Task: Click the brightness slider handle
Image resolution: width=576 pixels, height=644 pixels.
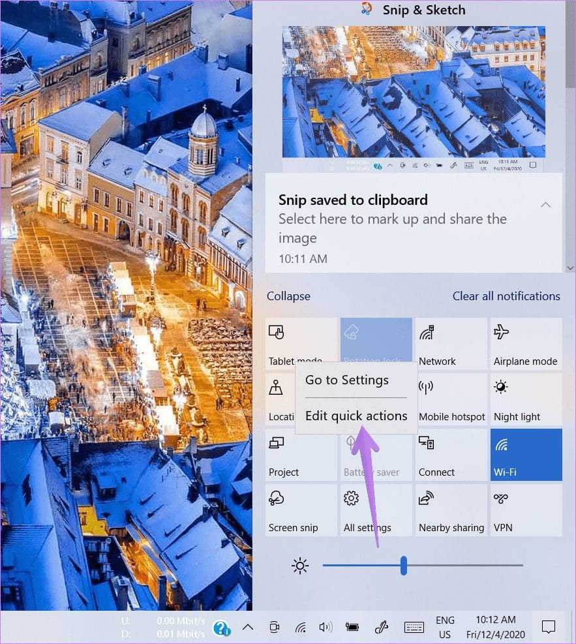Action: (x=404, y=565)
